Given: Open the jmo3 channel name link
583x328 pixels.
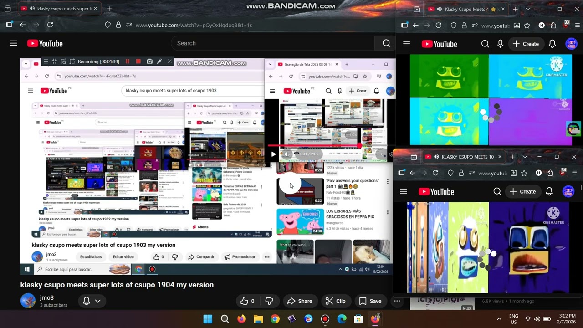Looking at the screenshot, I should 47,297.
